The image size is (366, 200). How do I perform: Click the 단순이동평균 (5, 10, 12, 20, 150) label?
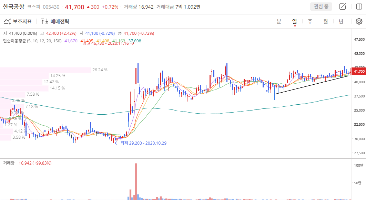pos(32,41)
